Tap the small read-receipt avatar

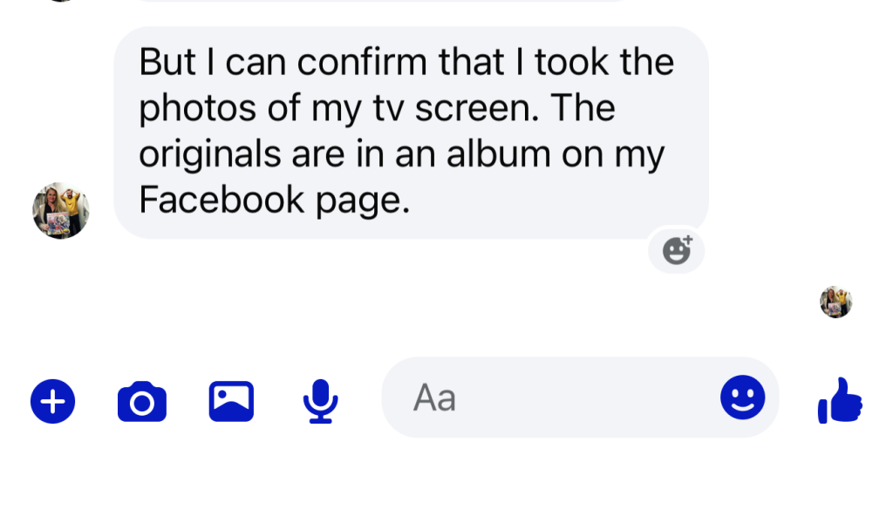point(835,302)
